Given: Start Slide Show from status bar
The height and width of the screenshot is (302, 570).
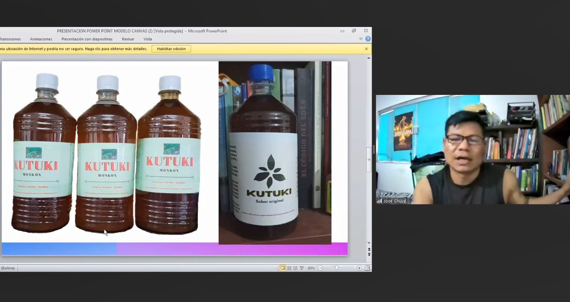Looking at the screenshot, I should (301, 268).
